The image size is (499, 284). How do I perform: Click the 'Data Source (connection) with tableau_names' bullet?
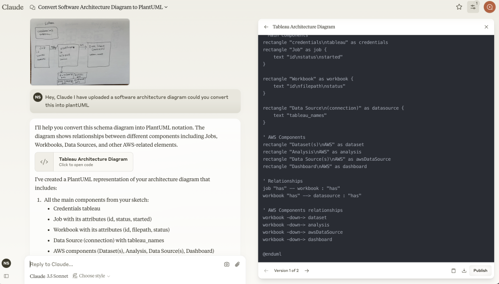[109, 241]
